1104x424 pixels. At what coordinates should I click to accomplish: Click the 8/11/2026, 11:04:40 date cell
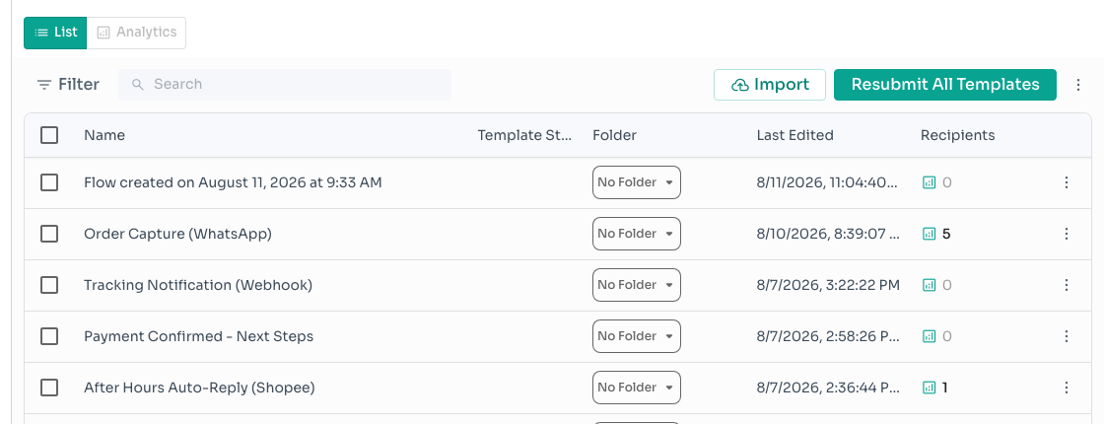coord(828,182)
